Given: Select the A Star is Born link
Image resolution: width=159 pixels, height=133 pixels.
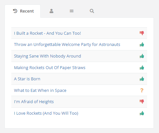Looking at the screenshot, I should [27, 79].
